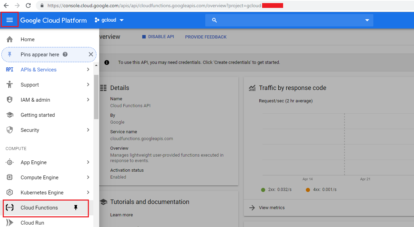The image size is (414, 227).
Task: Click the Home house icon
Action: click(10, 39)
